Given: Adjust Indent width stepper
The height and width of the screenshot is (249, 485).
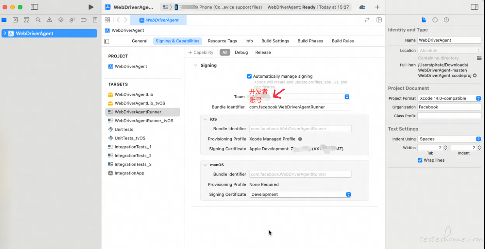Looking at the screenshot, I should (x=480, y=148).
